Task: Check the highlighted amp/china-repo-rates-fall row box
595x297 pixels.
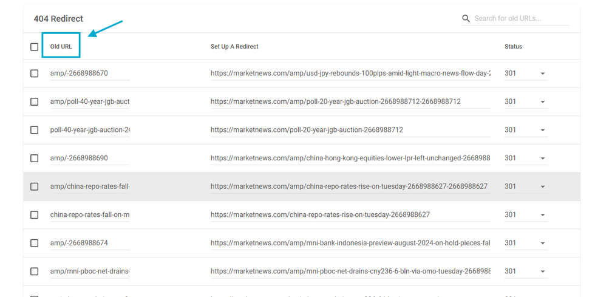Action: click(x=35, y=186)
